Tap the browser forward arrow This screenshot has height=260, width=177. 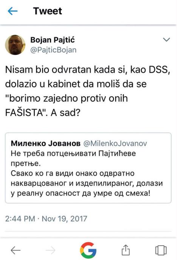pyautogui.click(x=50, y=250)
